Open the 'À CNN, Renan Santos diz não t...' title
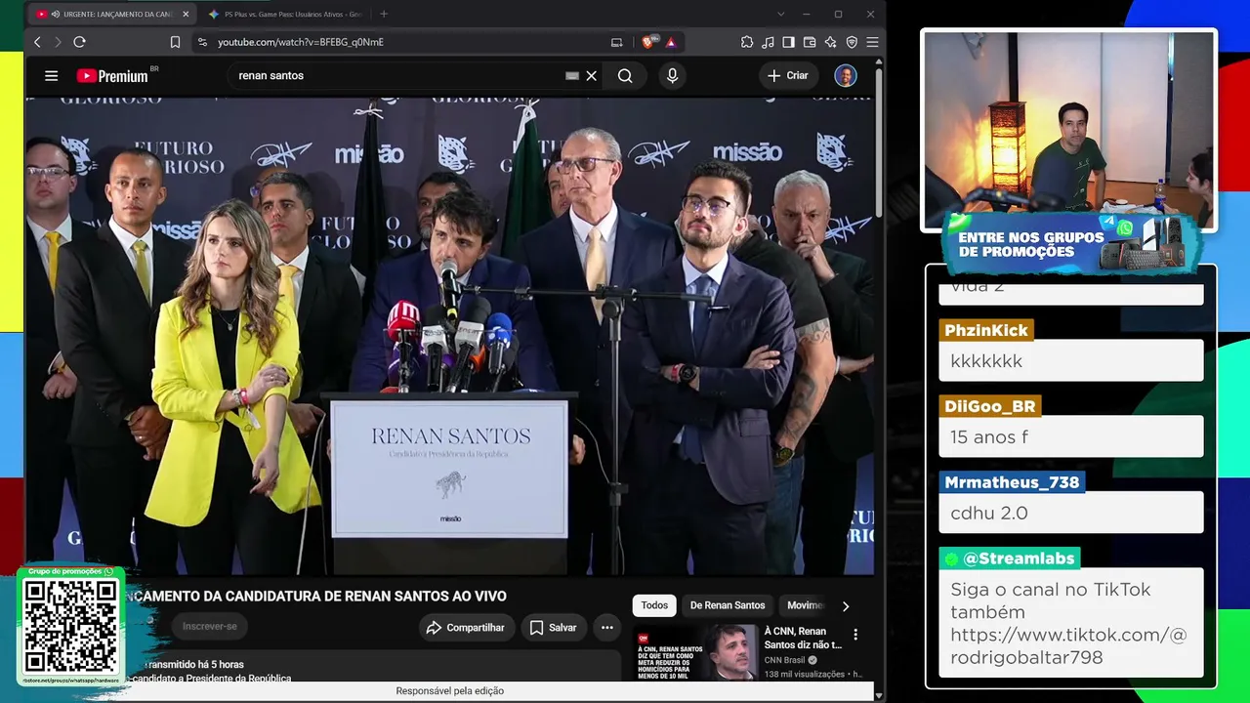 tap(802, 638)
